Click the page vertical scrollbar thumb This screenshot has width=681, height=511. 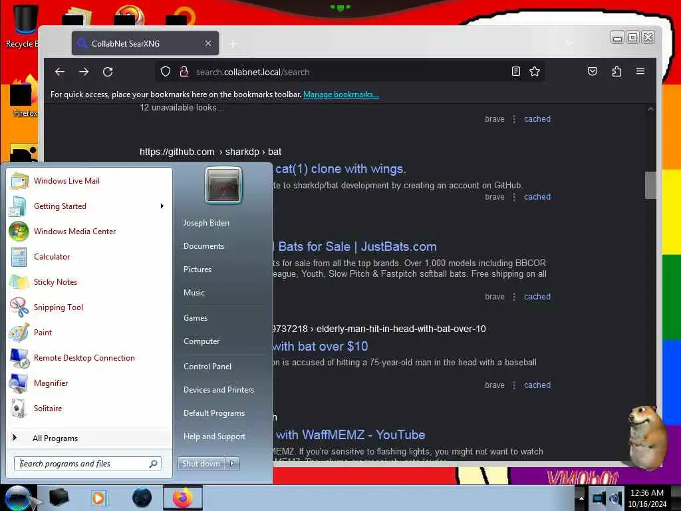tap(650, 185)
